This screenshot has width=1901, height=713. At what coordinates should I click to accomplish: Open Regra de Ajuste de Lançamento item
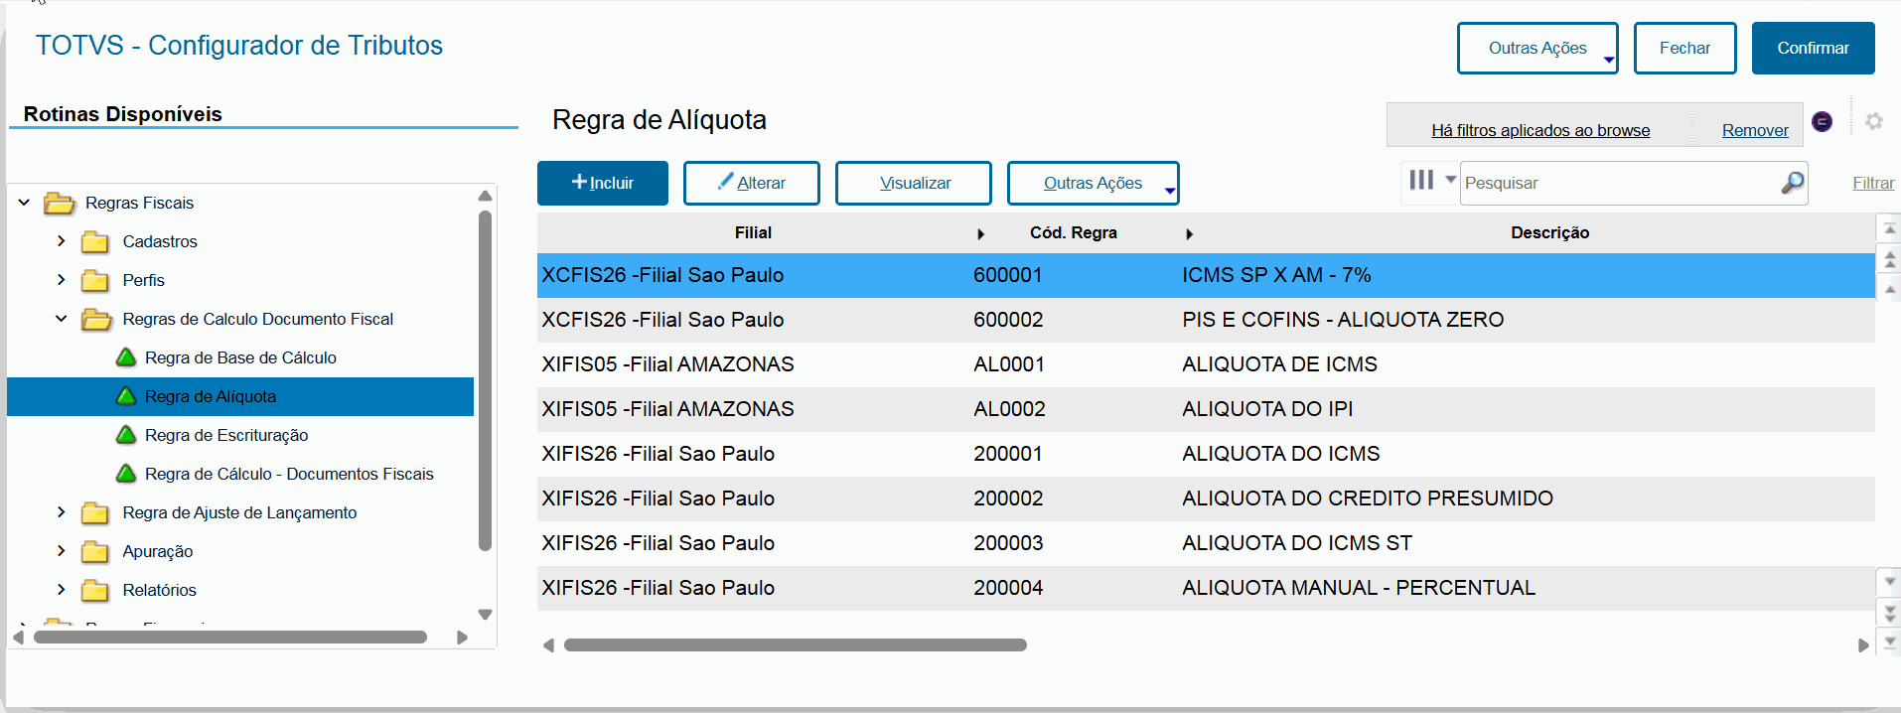(x=238, y=512)
